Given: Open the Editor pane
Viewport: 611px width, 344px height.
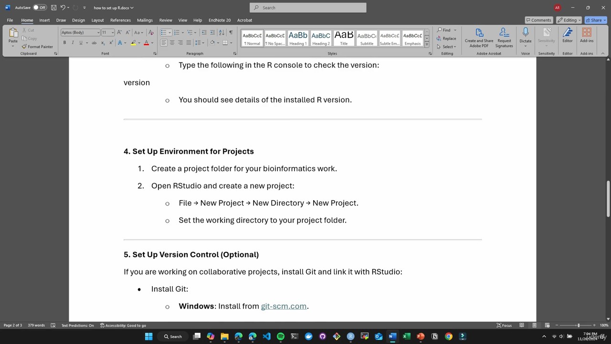Looking at the screenshot, I should (568, 35).
